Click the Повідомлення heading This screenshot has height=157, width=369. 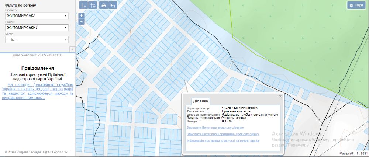coord(38,68)
